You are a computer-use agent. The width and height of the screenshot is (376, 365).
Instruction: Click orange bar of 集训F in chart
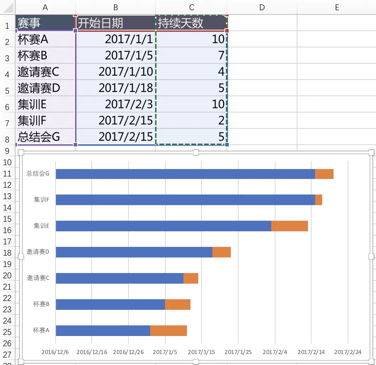point(318,200)
